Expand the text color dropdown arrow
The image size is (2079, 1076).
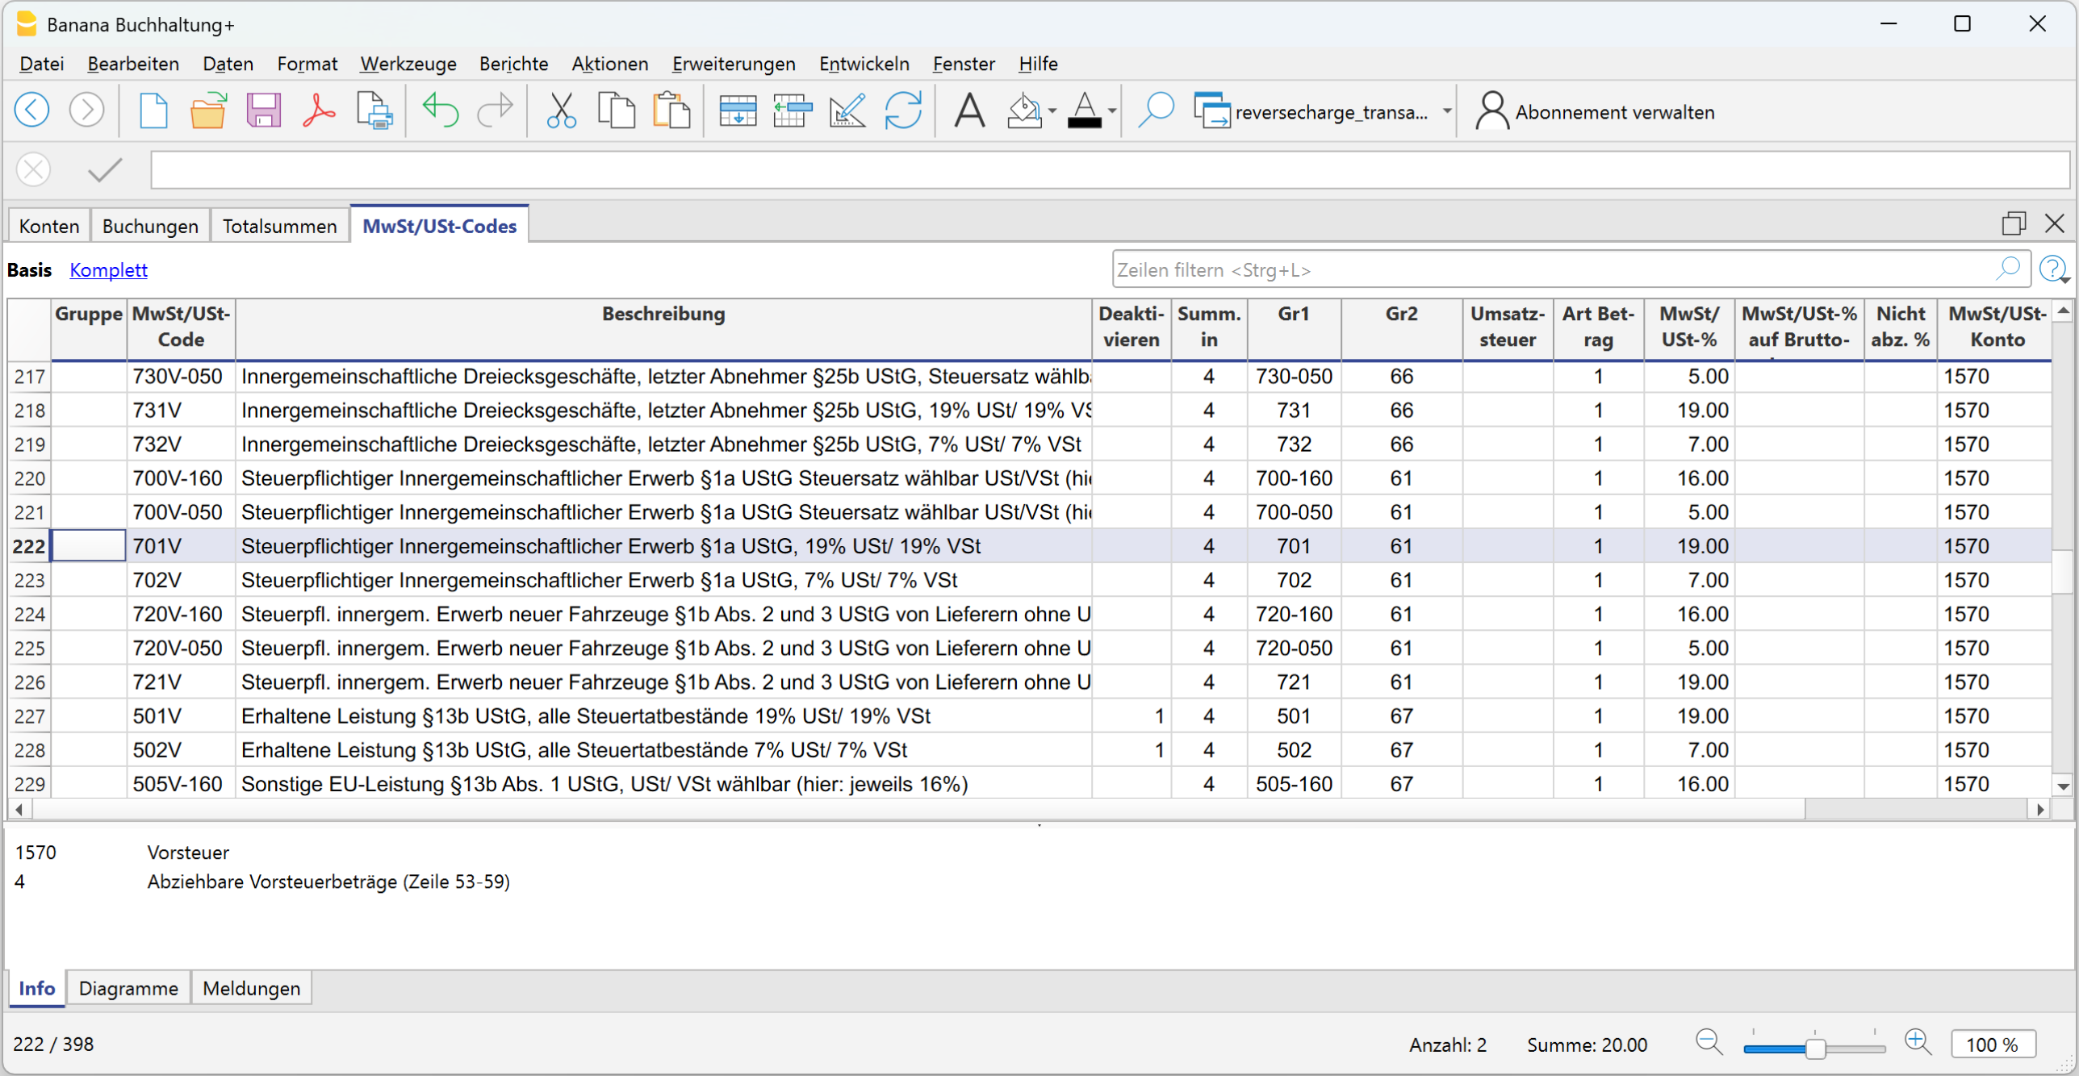1113,111
